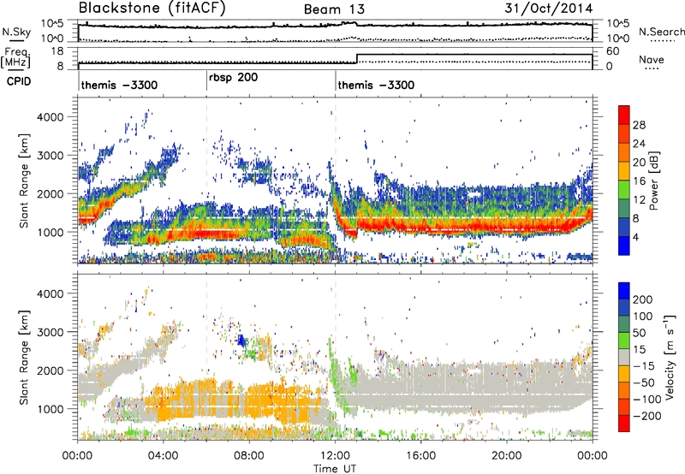The image size is (685, 474).
Task: Click the '3000' tick on the velocity panel
Action: click(51, 332)
